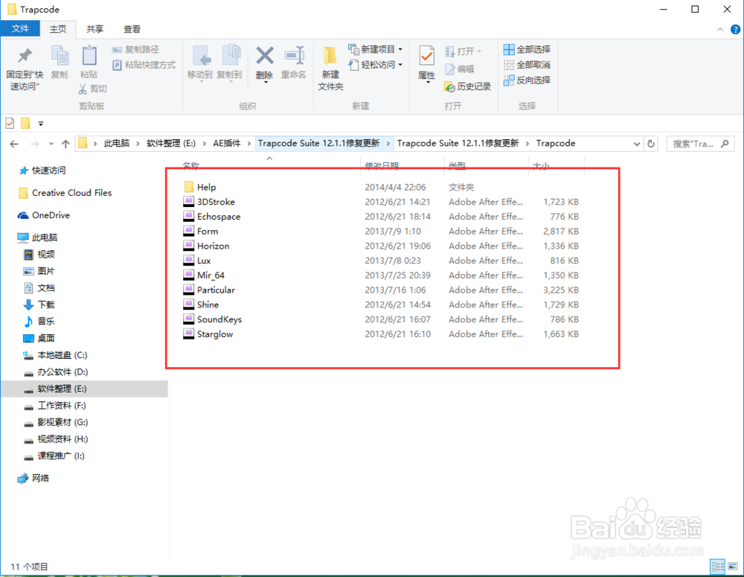Select the Shine plugin file
The image size is (744, 577).
pos(208,305)
